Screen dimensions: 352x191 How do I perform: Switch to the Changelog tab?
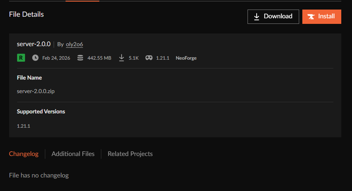point(24,154)
